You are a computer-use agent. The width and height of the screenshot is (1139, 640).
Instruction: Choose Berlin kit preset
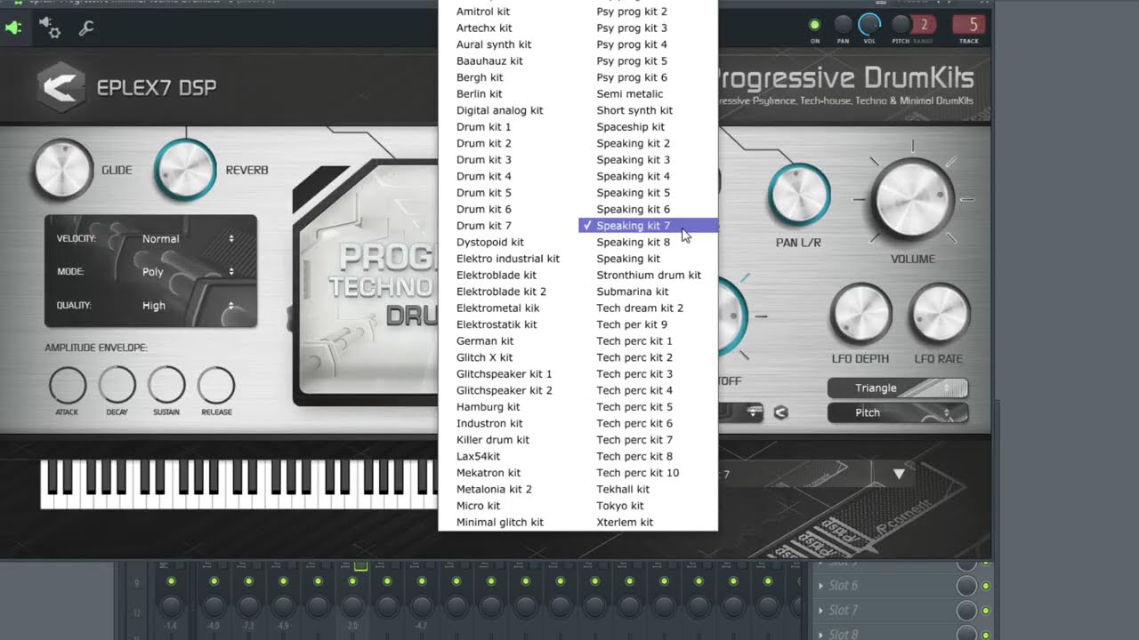point(508,94)
